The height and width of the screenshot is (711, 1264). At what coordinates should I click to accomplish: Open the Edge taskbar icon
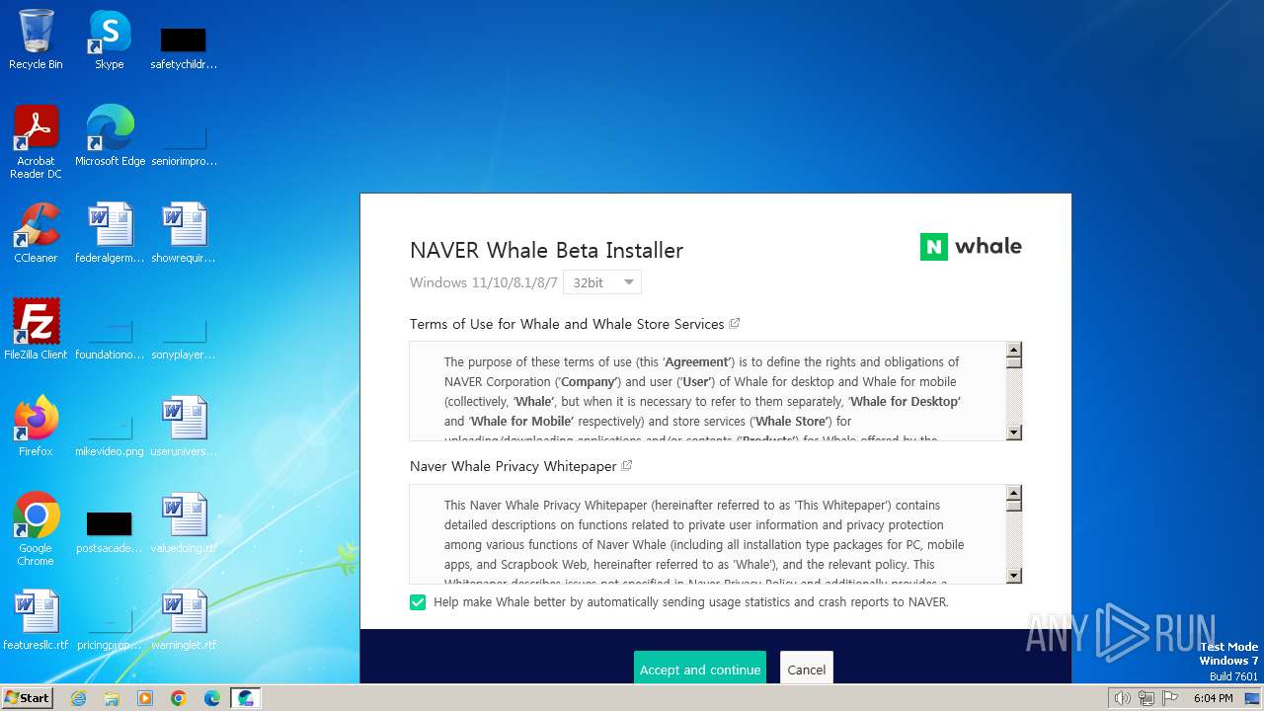point(212,698)
